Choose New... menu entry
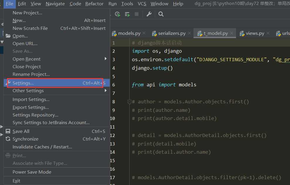The width and height of the screenshot is (290, 185). [57, 20]
